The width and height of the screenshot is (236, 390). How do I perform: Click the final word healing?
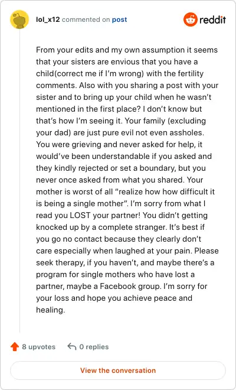coord(50,310)
